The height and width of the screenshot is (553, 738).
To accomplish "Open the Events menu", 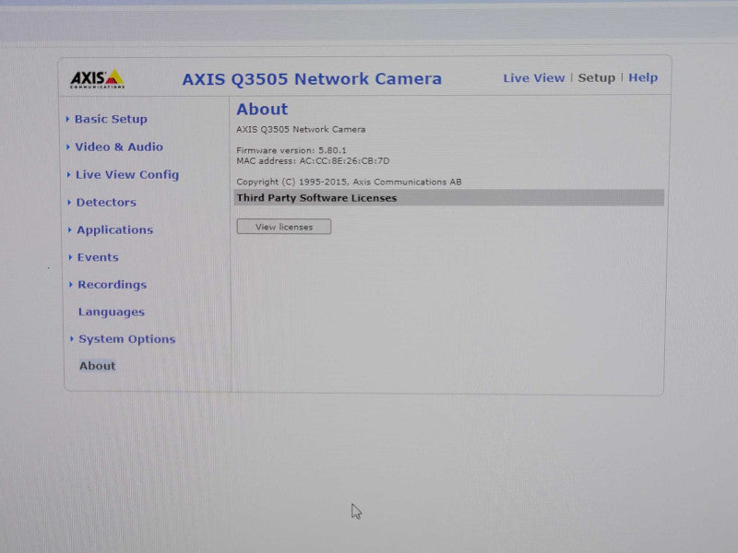I will click(98, 257).
